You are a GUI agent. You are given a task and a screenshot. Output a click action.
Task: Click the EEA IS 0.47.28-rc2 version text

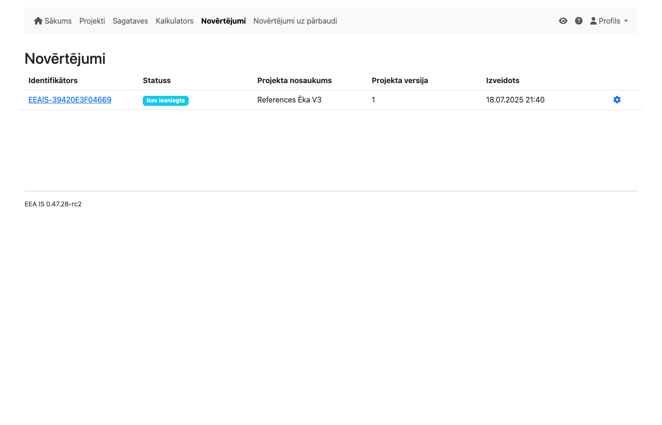pyautogui.click(x=53, y=204)
